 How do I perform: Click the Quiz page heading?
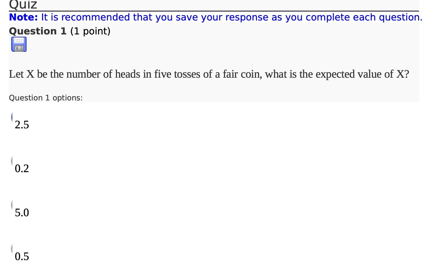(22, 5)
